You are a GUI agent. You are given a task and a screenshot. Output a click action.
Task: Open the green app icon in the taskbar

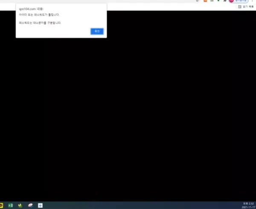[x=20, y=206]
